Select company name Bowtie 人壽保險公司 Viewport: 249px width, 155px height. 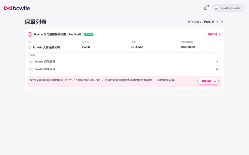[x=46, y=47]
